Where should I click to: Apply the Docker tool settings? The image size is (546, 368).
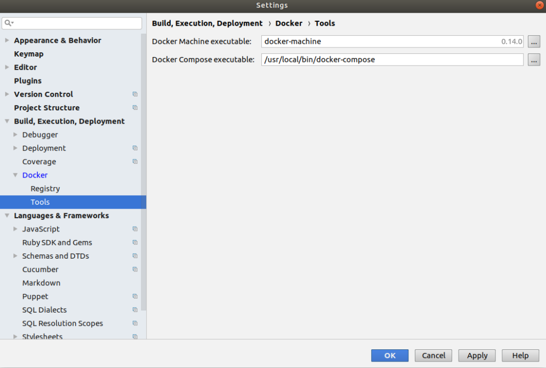pyautogui.click(x=477, y=355)
